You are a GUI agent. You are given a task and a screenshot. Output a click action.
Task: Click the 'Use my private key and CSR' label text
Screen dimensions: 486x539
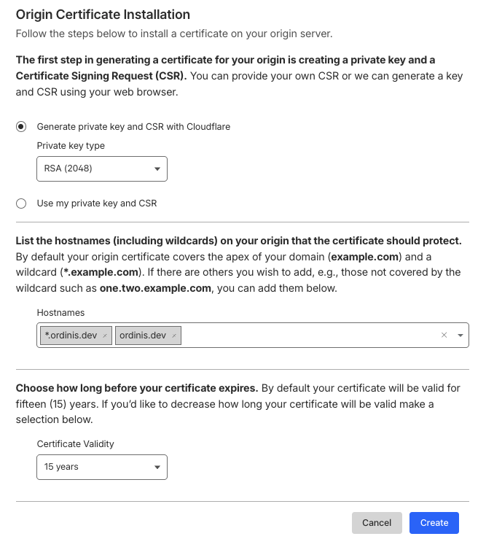click(x=97, y=203)
